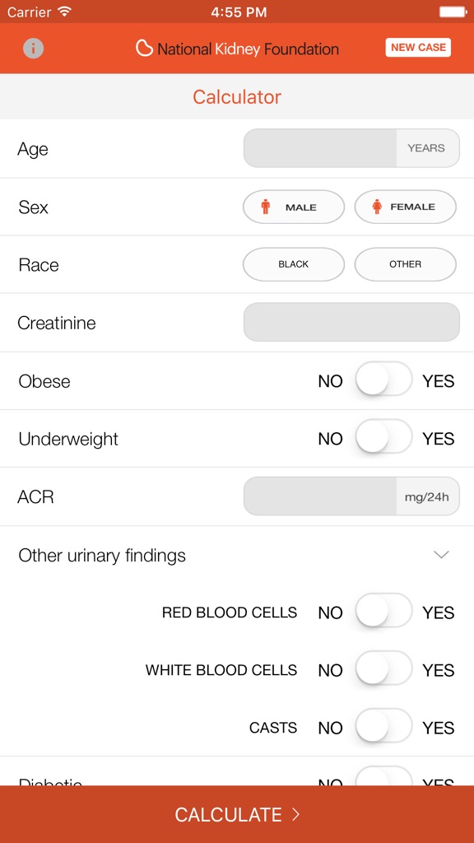Image resolution: width=474 pixels, height=843 pixels.
Task: Select the MALE sex option
Action: coord(293,207)
